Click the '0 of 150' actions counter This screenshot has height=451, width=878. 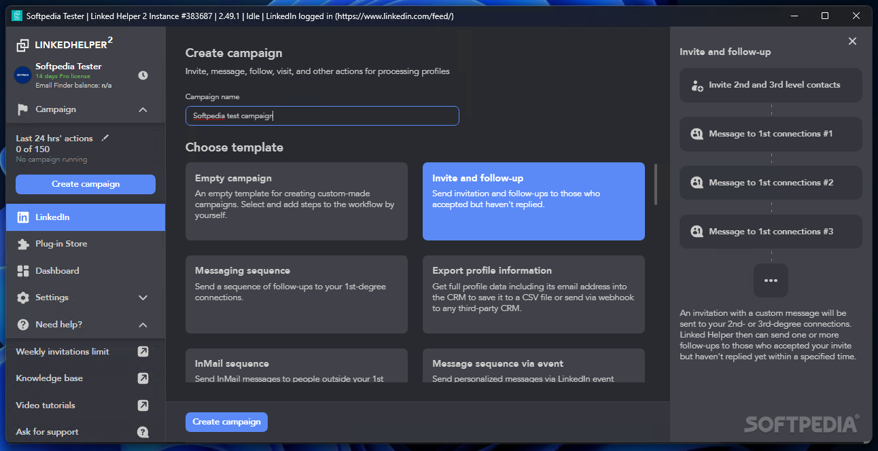[33, 149]
